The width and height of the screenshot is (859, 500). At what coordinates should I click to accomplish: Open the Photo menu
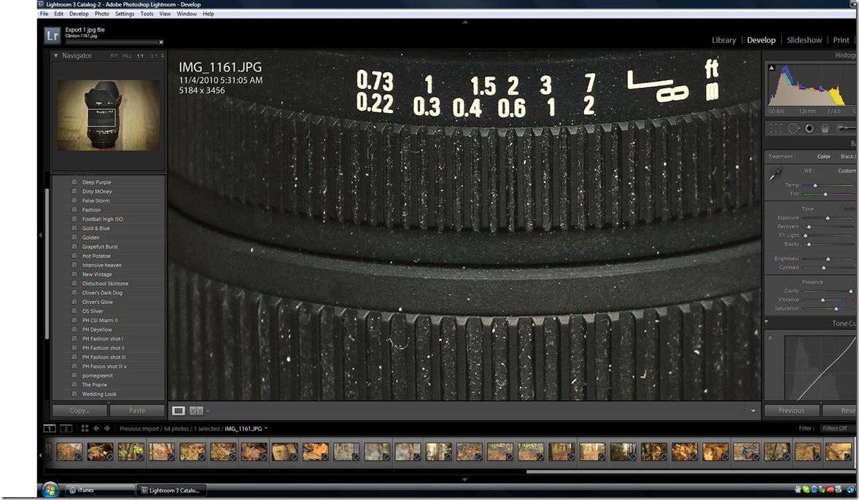click(x=102, y=14)
